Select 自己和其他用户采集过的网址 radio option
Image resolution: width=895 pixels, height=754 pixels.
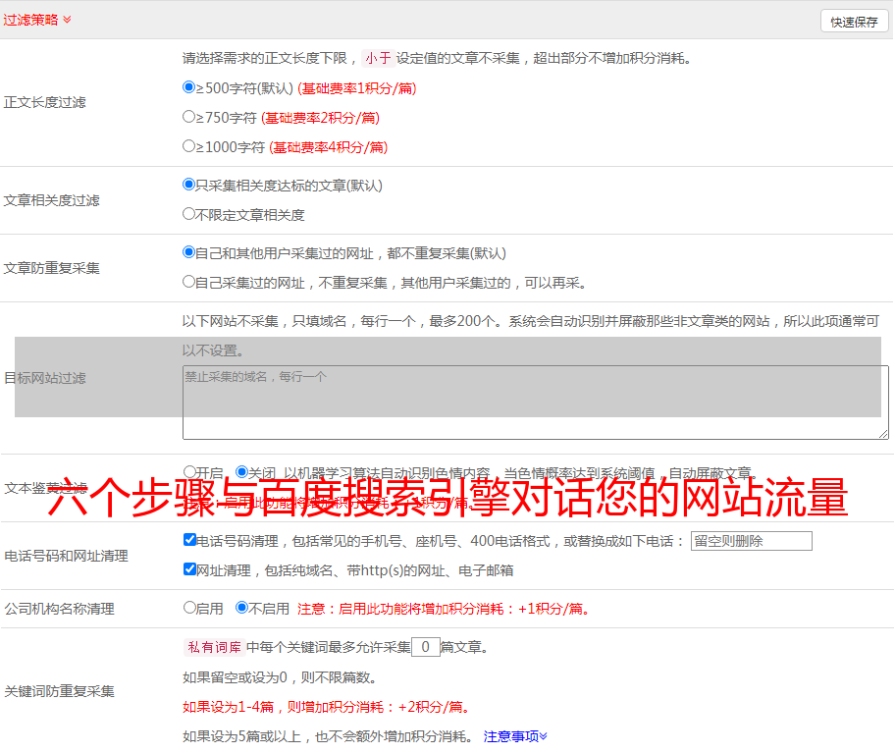coord(189,252)
